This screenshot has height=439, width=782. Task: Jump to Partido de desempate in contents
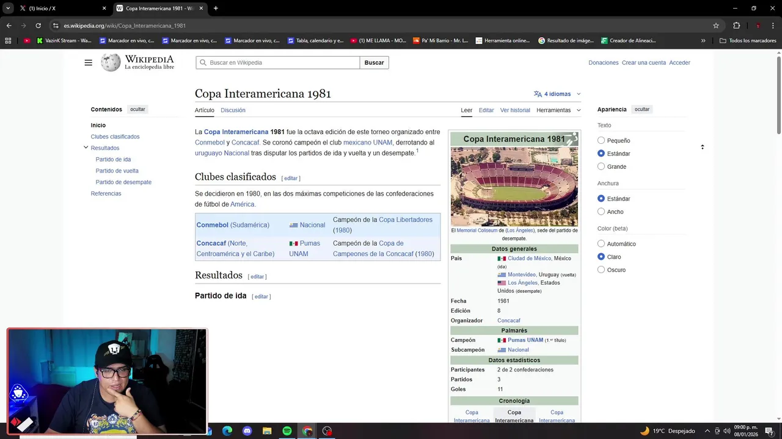(123, 182)
